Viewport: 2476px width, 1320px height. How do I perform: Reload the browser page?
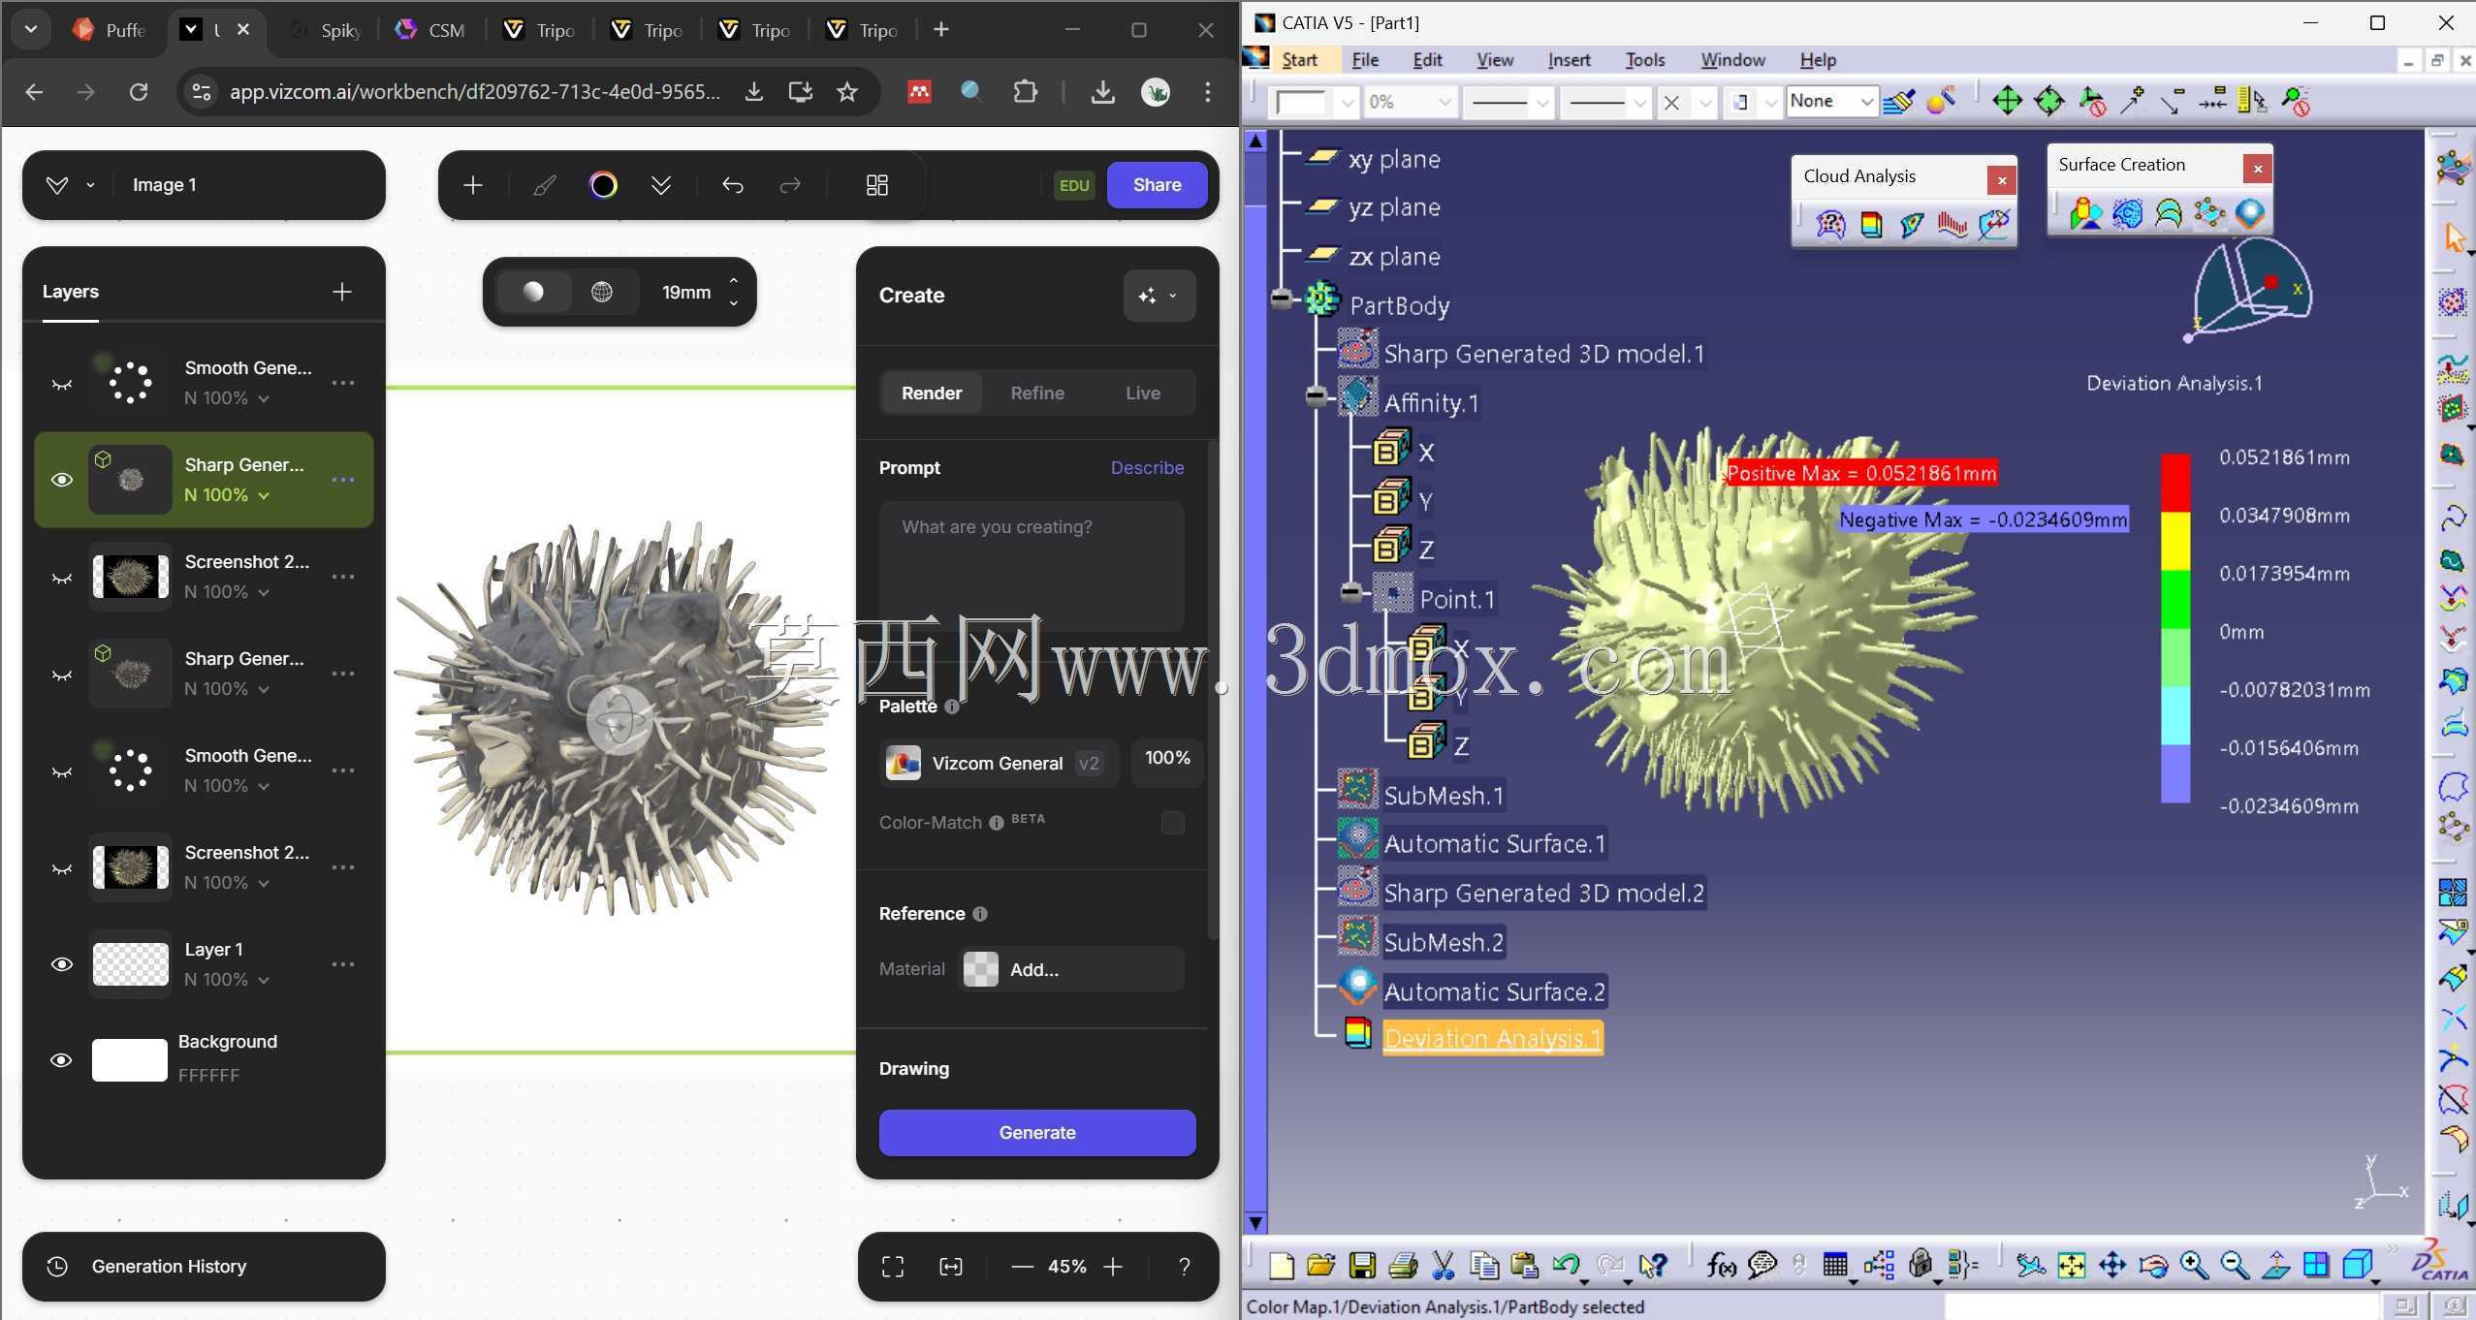click(x=139, y=92)
